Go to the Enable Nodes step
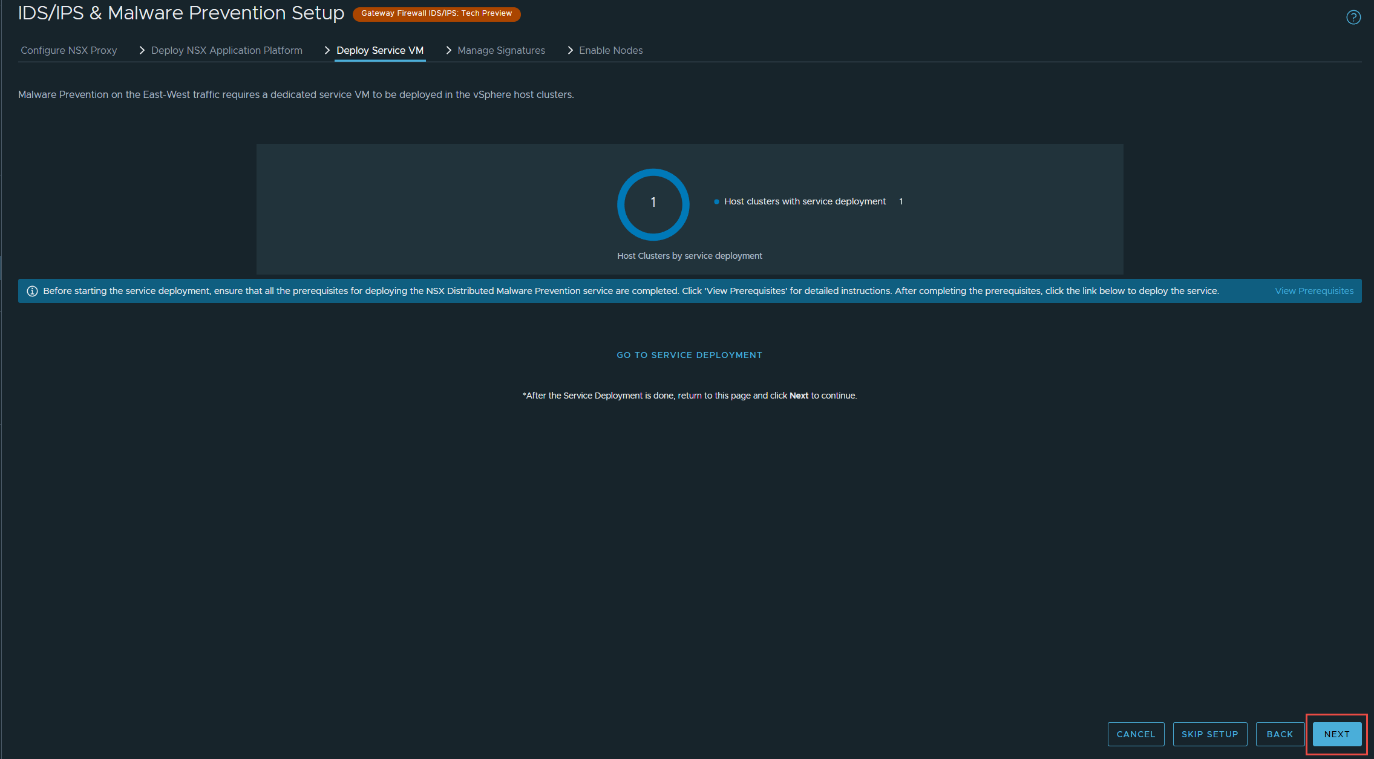 [x=611, y=50]
